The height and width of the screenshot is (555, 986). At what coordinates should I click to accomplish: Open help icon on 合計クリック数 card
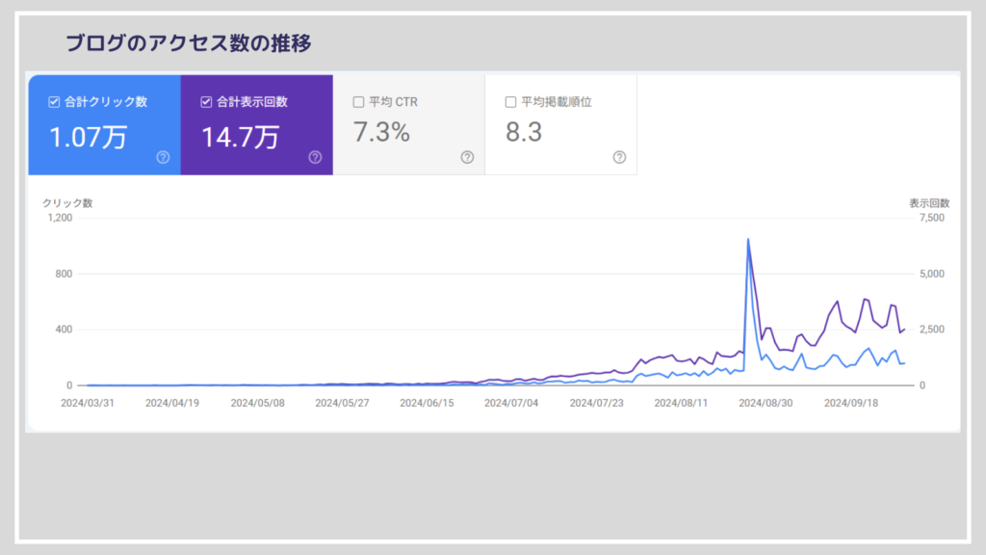pos(163,157)
